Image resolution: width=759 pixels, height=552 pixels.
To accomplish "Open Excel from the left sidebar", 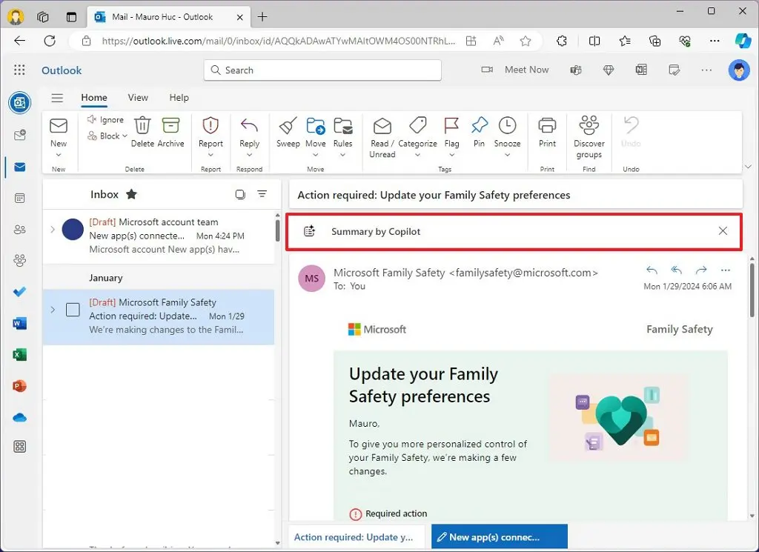I will pos(19,354).
